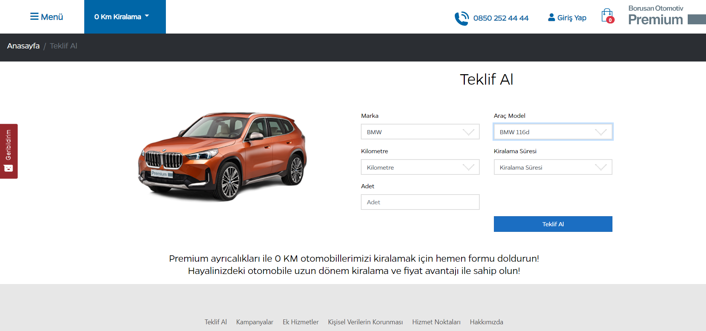706x331 pixels.
Task: Open the Araç Model BMW 116d dropdown
Action: click(x=553, y=132)
